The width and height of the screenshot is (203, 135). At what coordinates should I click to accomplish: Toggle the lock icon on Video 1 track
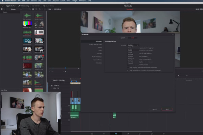coord(51,88)
